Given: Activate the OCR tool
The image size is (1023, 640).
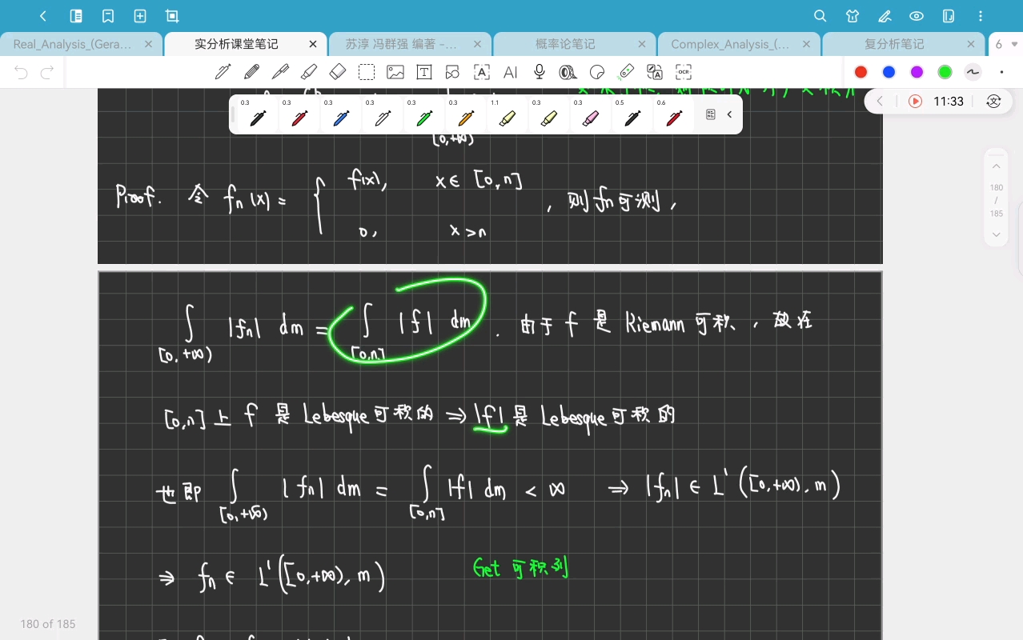Looking at the screenshot, I should pos(684,72).
